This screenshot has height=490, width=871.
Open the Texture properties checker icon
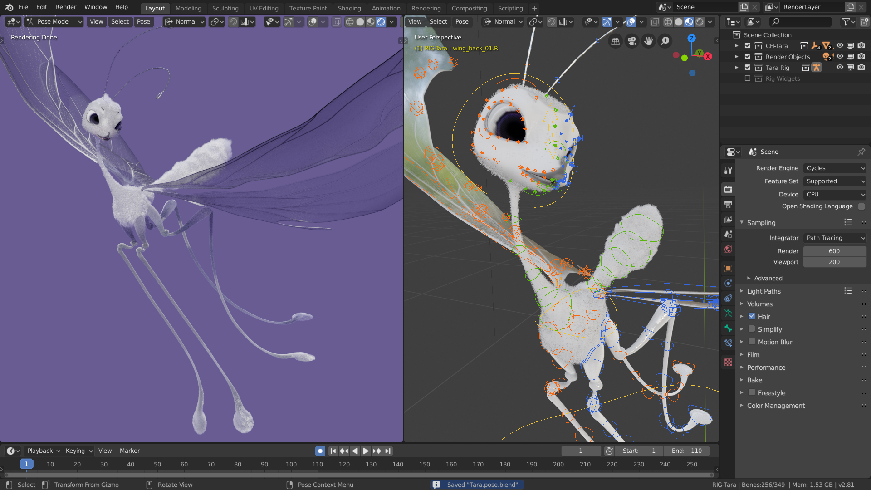(728, 363)
